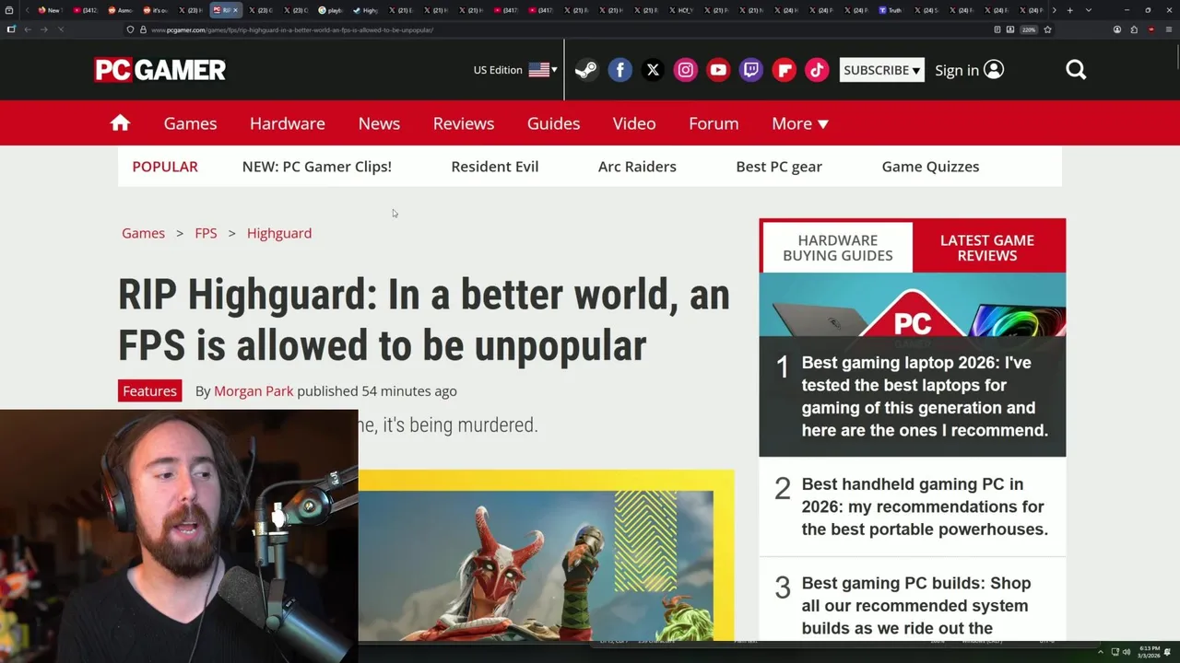Click the browser address bar URL

click(291, 29)
